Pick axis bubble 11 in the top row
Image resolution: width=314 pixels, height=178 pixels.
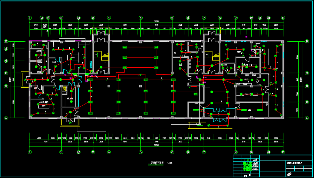(283, 18)
